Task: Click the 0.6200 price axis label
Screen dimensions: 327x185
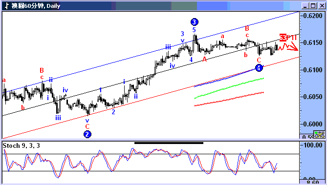Action: point(313,16)
